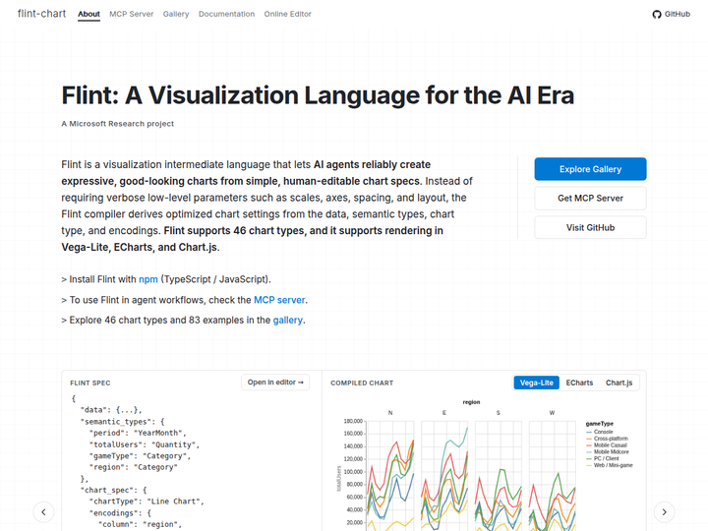Click the Get MCP Server button
Viewport: 708px width, 531px height.
pos(590,199)
